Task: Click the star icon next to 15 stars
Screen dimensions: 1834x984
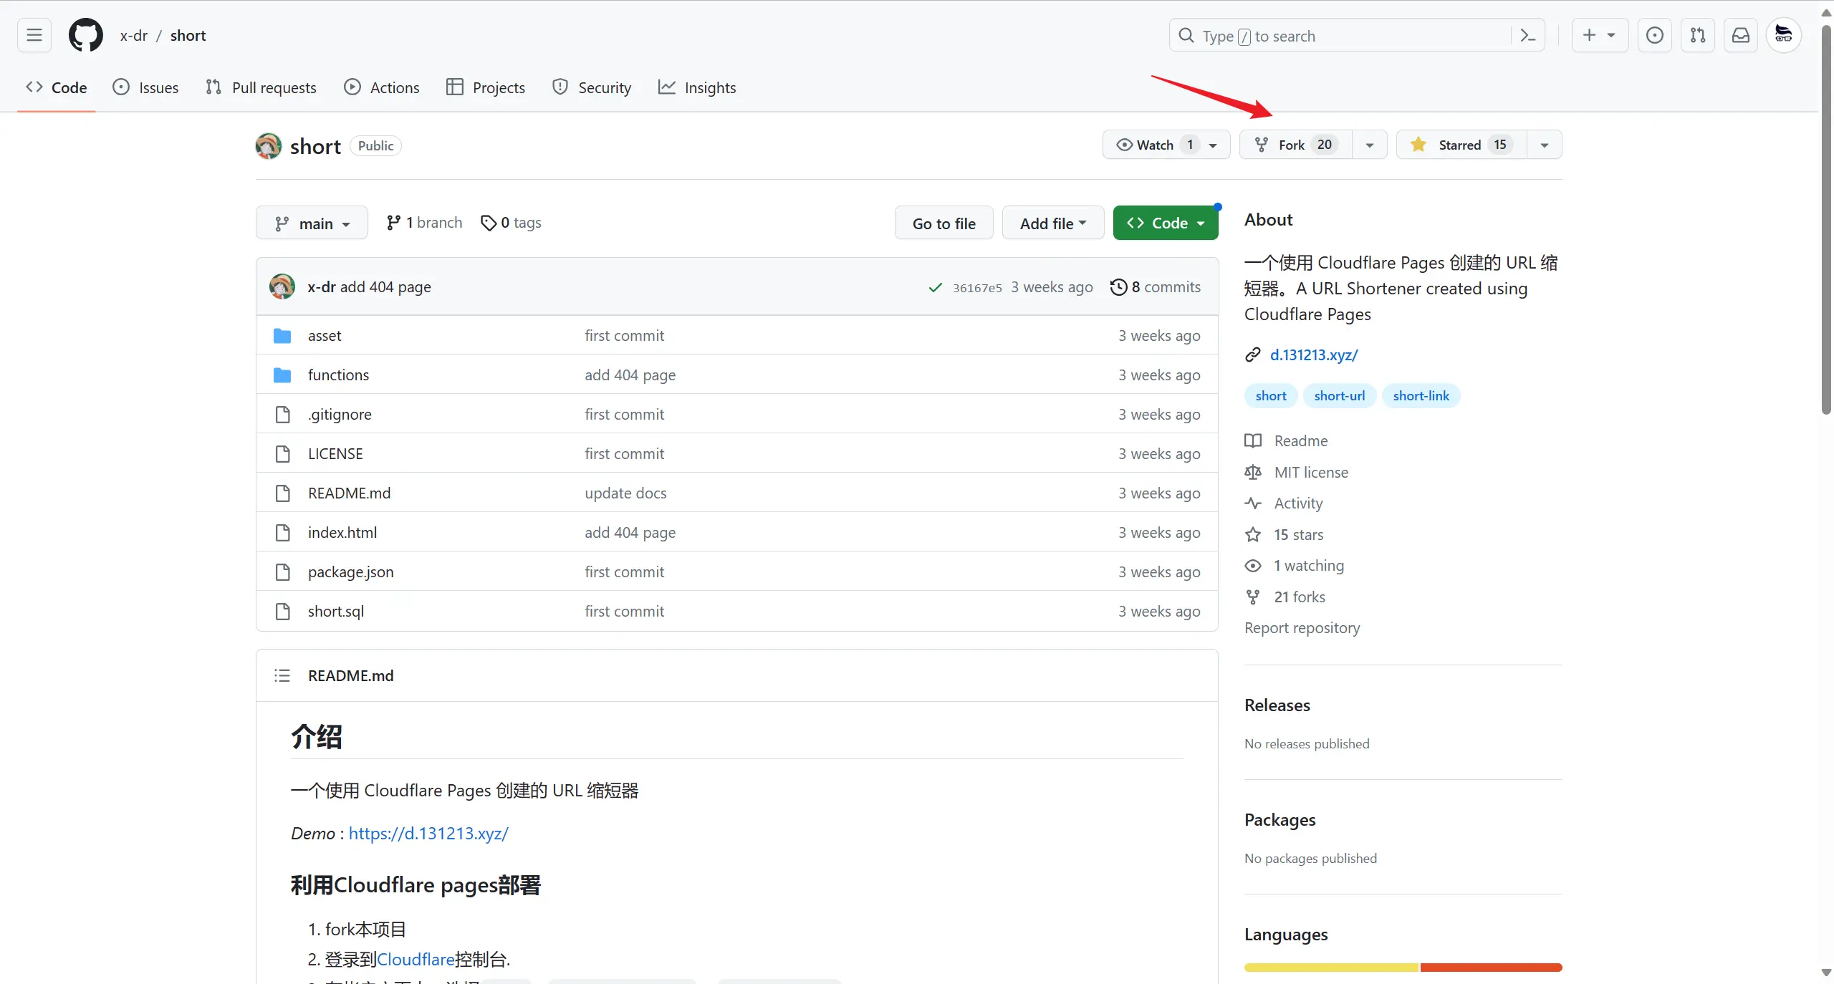Action: (1253, 534)
